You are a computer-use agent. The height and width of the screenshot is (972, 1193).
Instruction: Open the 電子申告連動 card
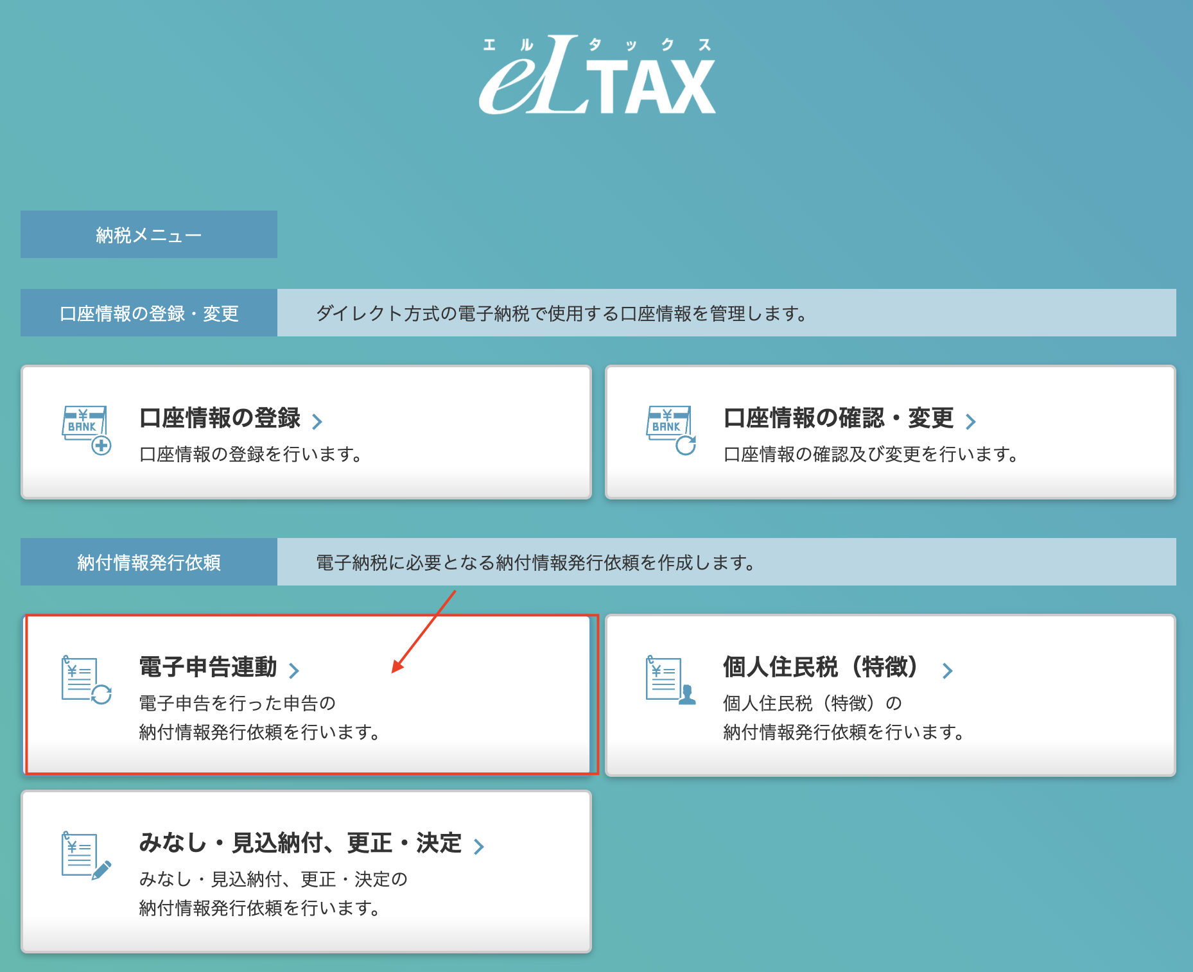[306, 695]
